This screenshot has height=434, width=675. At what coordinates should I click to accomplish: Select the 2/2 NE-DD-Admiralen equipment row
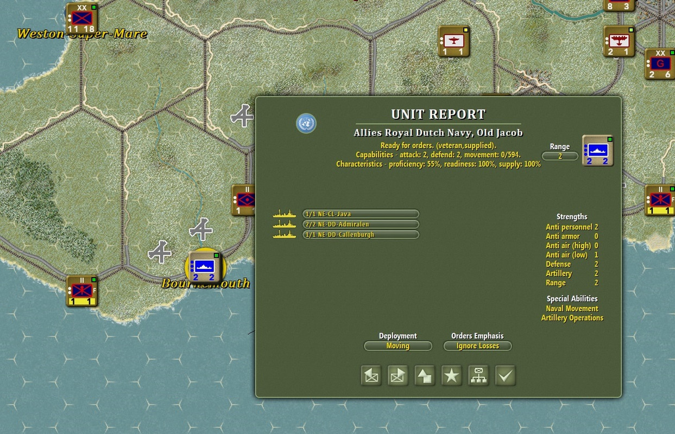tap(361, 225)
